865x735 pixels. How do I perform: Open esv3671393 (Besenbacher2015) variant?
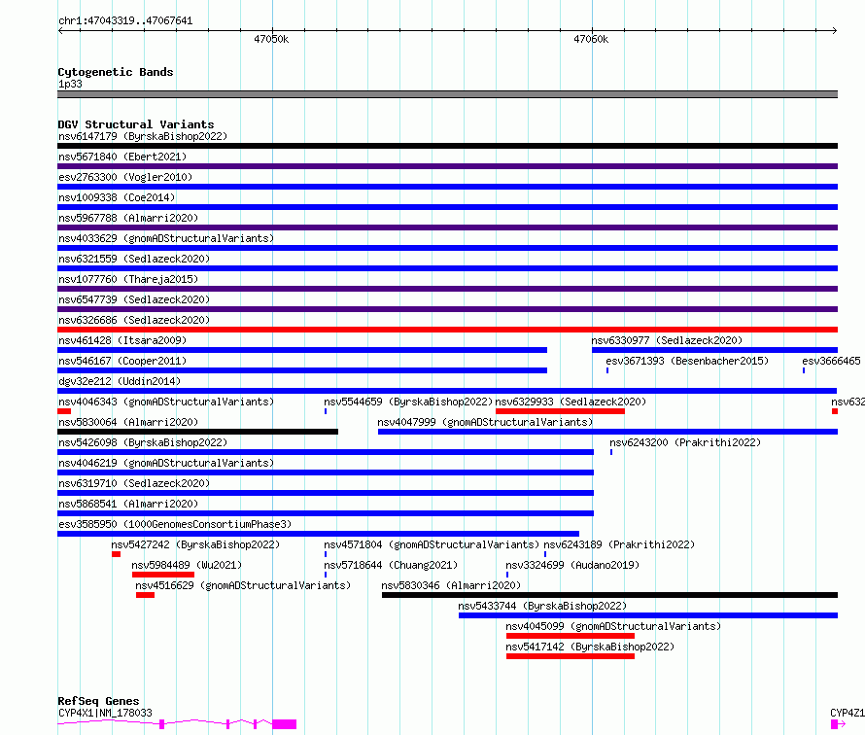tap(687, 361)
